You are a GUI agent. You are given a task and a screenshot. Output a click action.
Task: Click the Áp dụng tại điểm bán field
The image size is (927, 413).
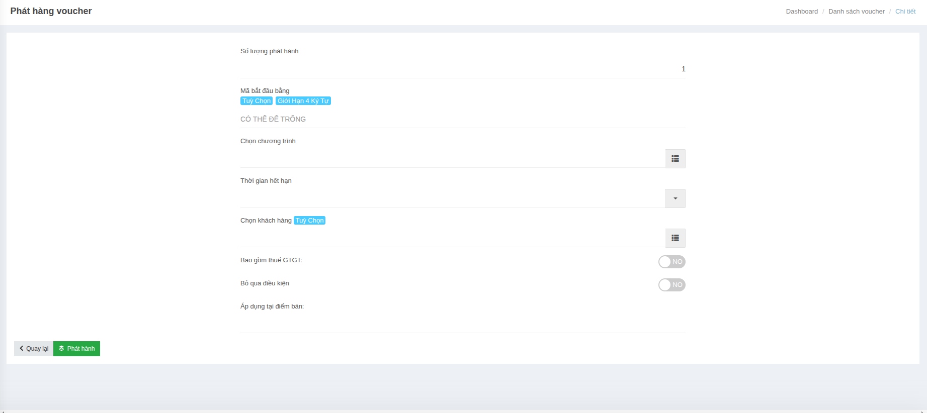tap(462, 322)
